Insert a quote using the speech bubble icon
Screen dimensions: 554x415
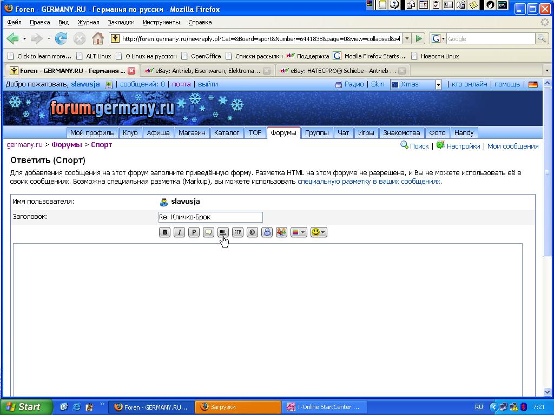pos(208,232)
